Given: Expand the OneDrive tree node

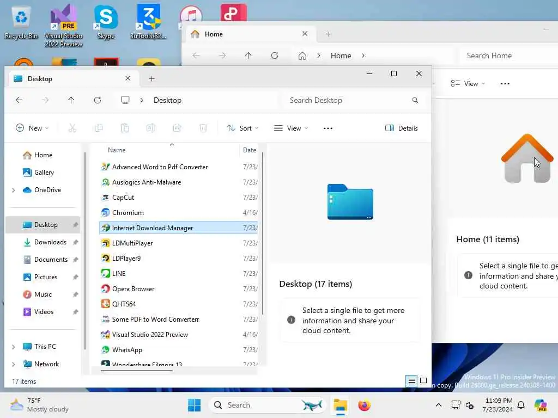Looking at the screenshot, I should (14, 190).
